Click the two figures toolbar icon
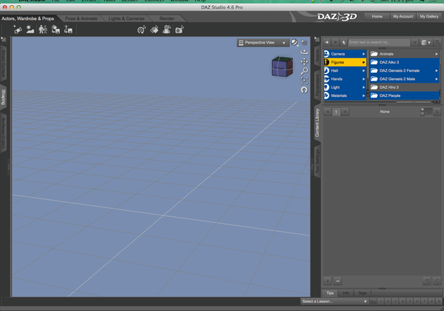 [43, 29]
